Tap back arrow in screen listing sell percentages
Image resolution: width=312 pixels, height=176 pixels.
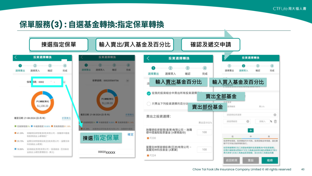pyautogui.click(x=148, y=58)
